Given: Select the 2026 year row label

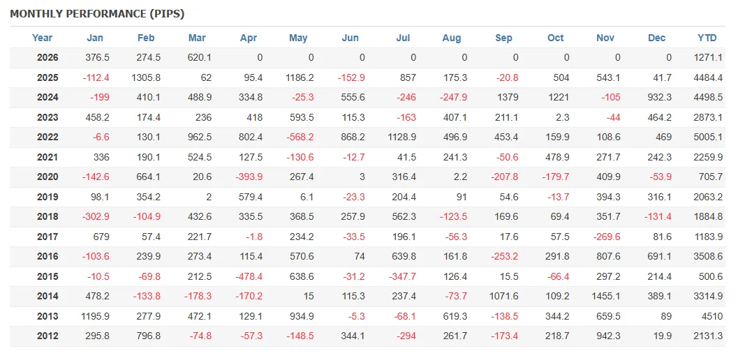Looking at the screenshot, I should point(47,57).
